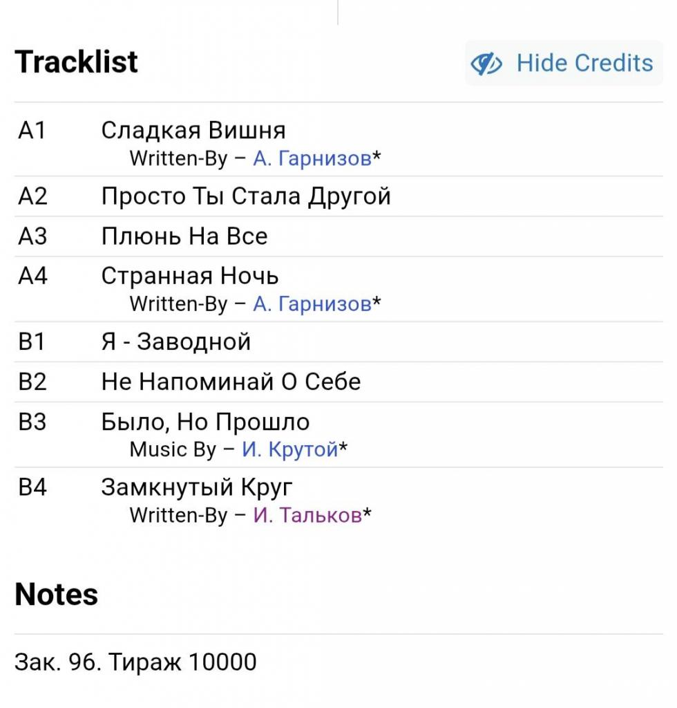
Task: Select track title Не Напоминай О Себе
Action: tap(231, 382)
